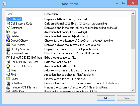Click the DirectX Check icon
Image resolution: width=140 pixels, height=106 pixels.
point(8,40)
